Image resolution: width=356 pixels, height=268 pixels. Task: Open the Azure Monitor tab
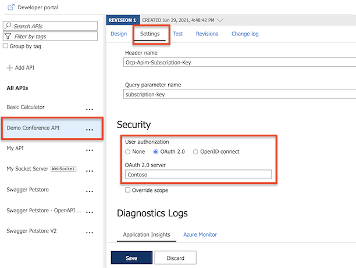tap(200, 234)
